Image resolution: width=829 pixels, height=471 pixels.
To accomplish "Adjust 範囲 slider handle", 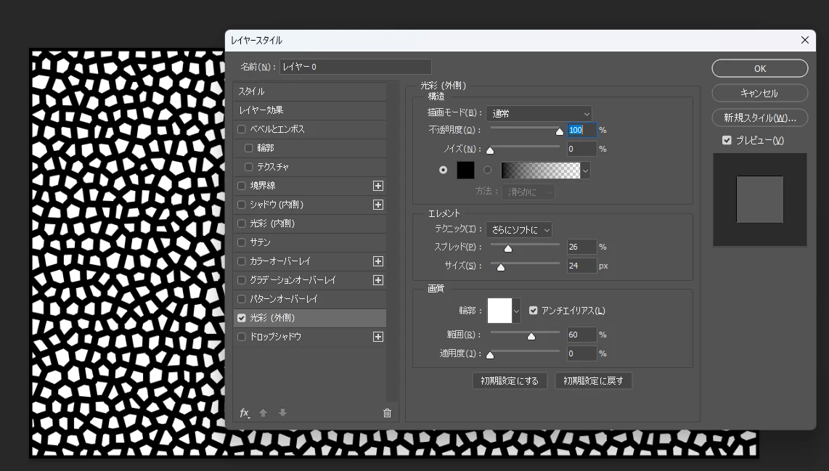I will (531, 336).
